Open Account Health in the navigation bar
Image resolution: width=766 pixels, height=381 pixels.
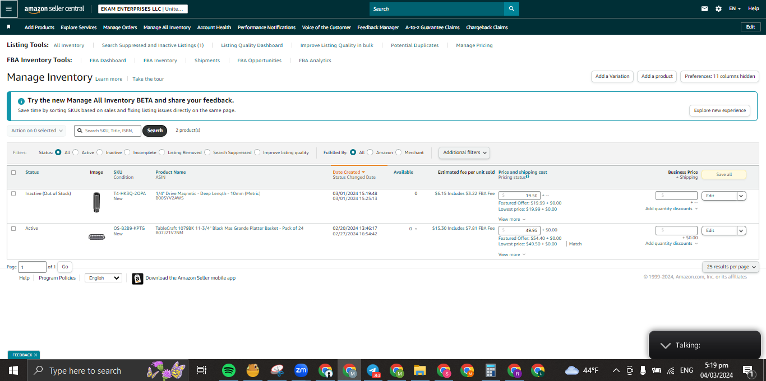point(214,27)
